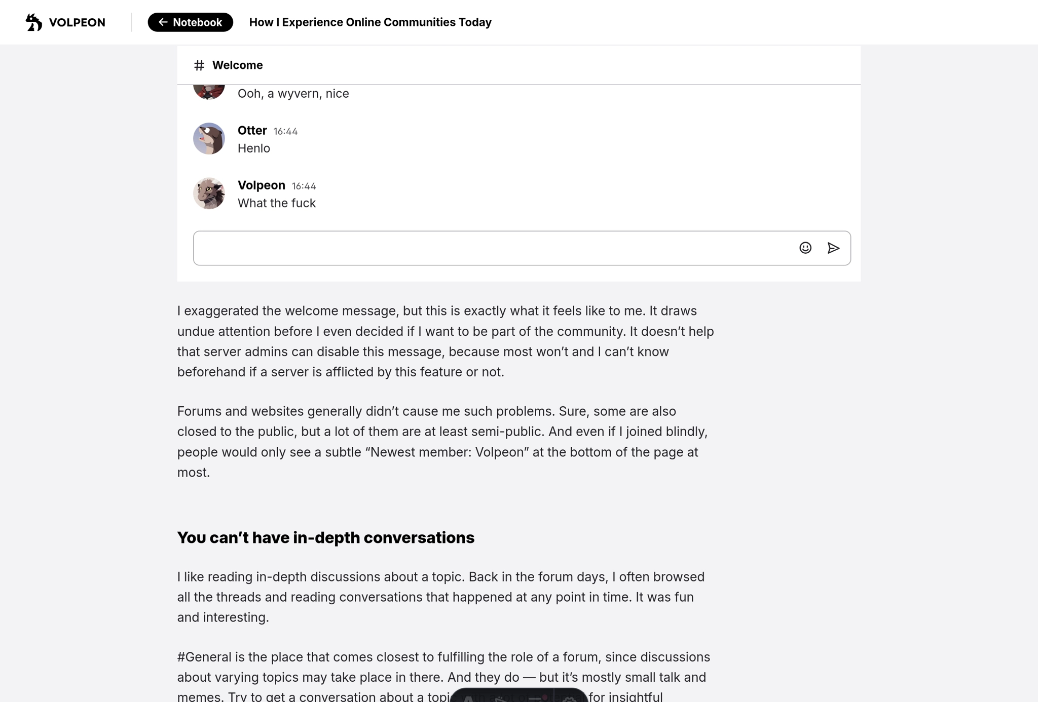Viewport: 1038px width, 702px height.
Task: Click Otter's avatar picture
Action: coord(209,138)
